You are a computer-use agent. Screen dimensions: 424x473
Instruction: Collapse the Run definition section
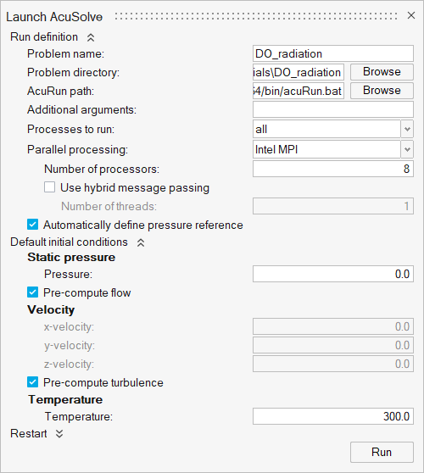coord(91,37)
